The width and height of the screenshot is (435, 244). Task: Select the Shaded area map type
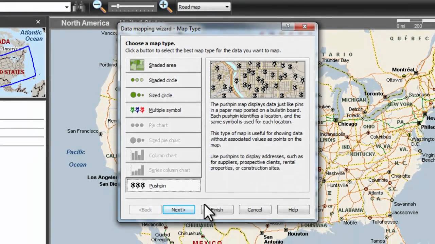(x=162, y=65)
